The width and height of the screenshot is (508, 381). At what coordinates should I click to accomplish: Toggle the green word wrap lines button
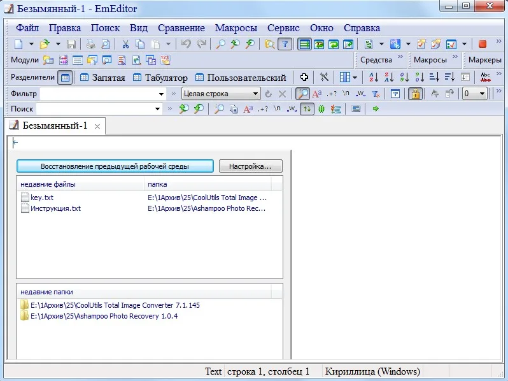point(304,44)
